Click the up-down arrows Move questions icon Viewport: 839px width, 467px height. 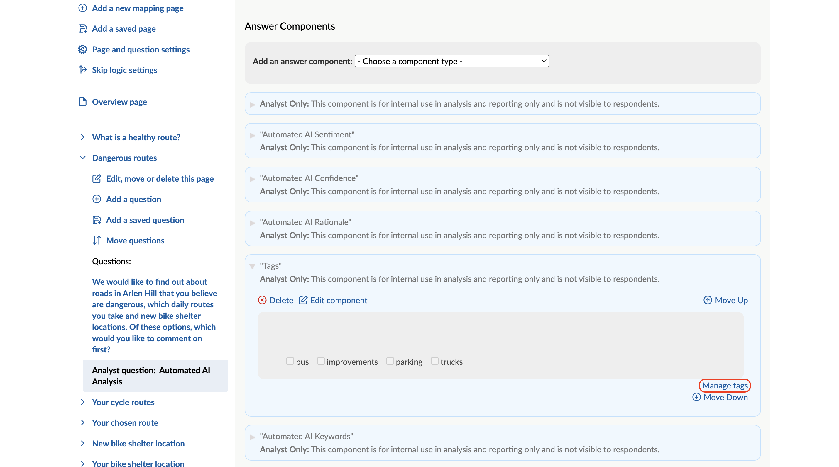(97, 240)
